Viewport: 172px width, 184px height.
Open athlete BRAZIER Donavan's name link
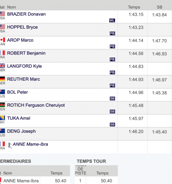coord(26,14)
